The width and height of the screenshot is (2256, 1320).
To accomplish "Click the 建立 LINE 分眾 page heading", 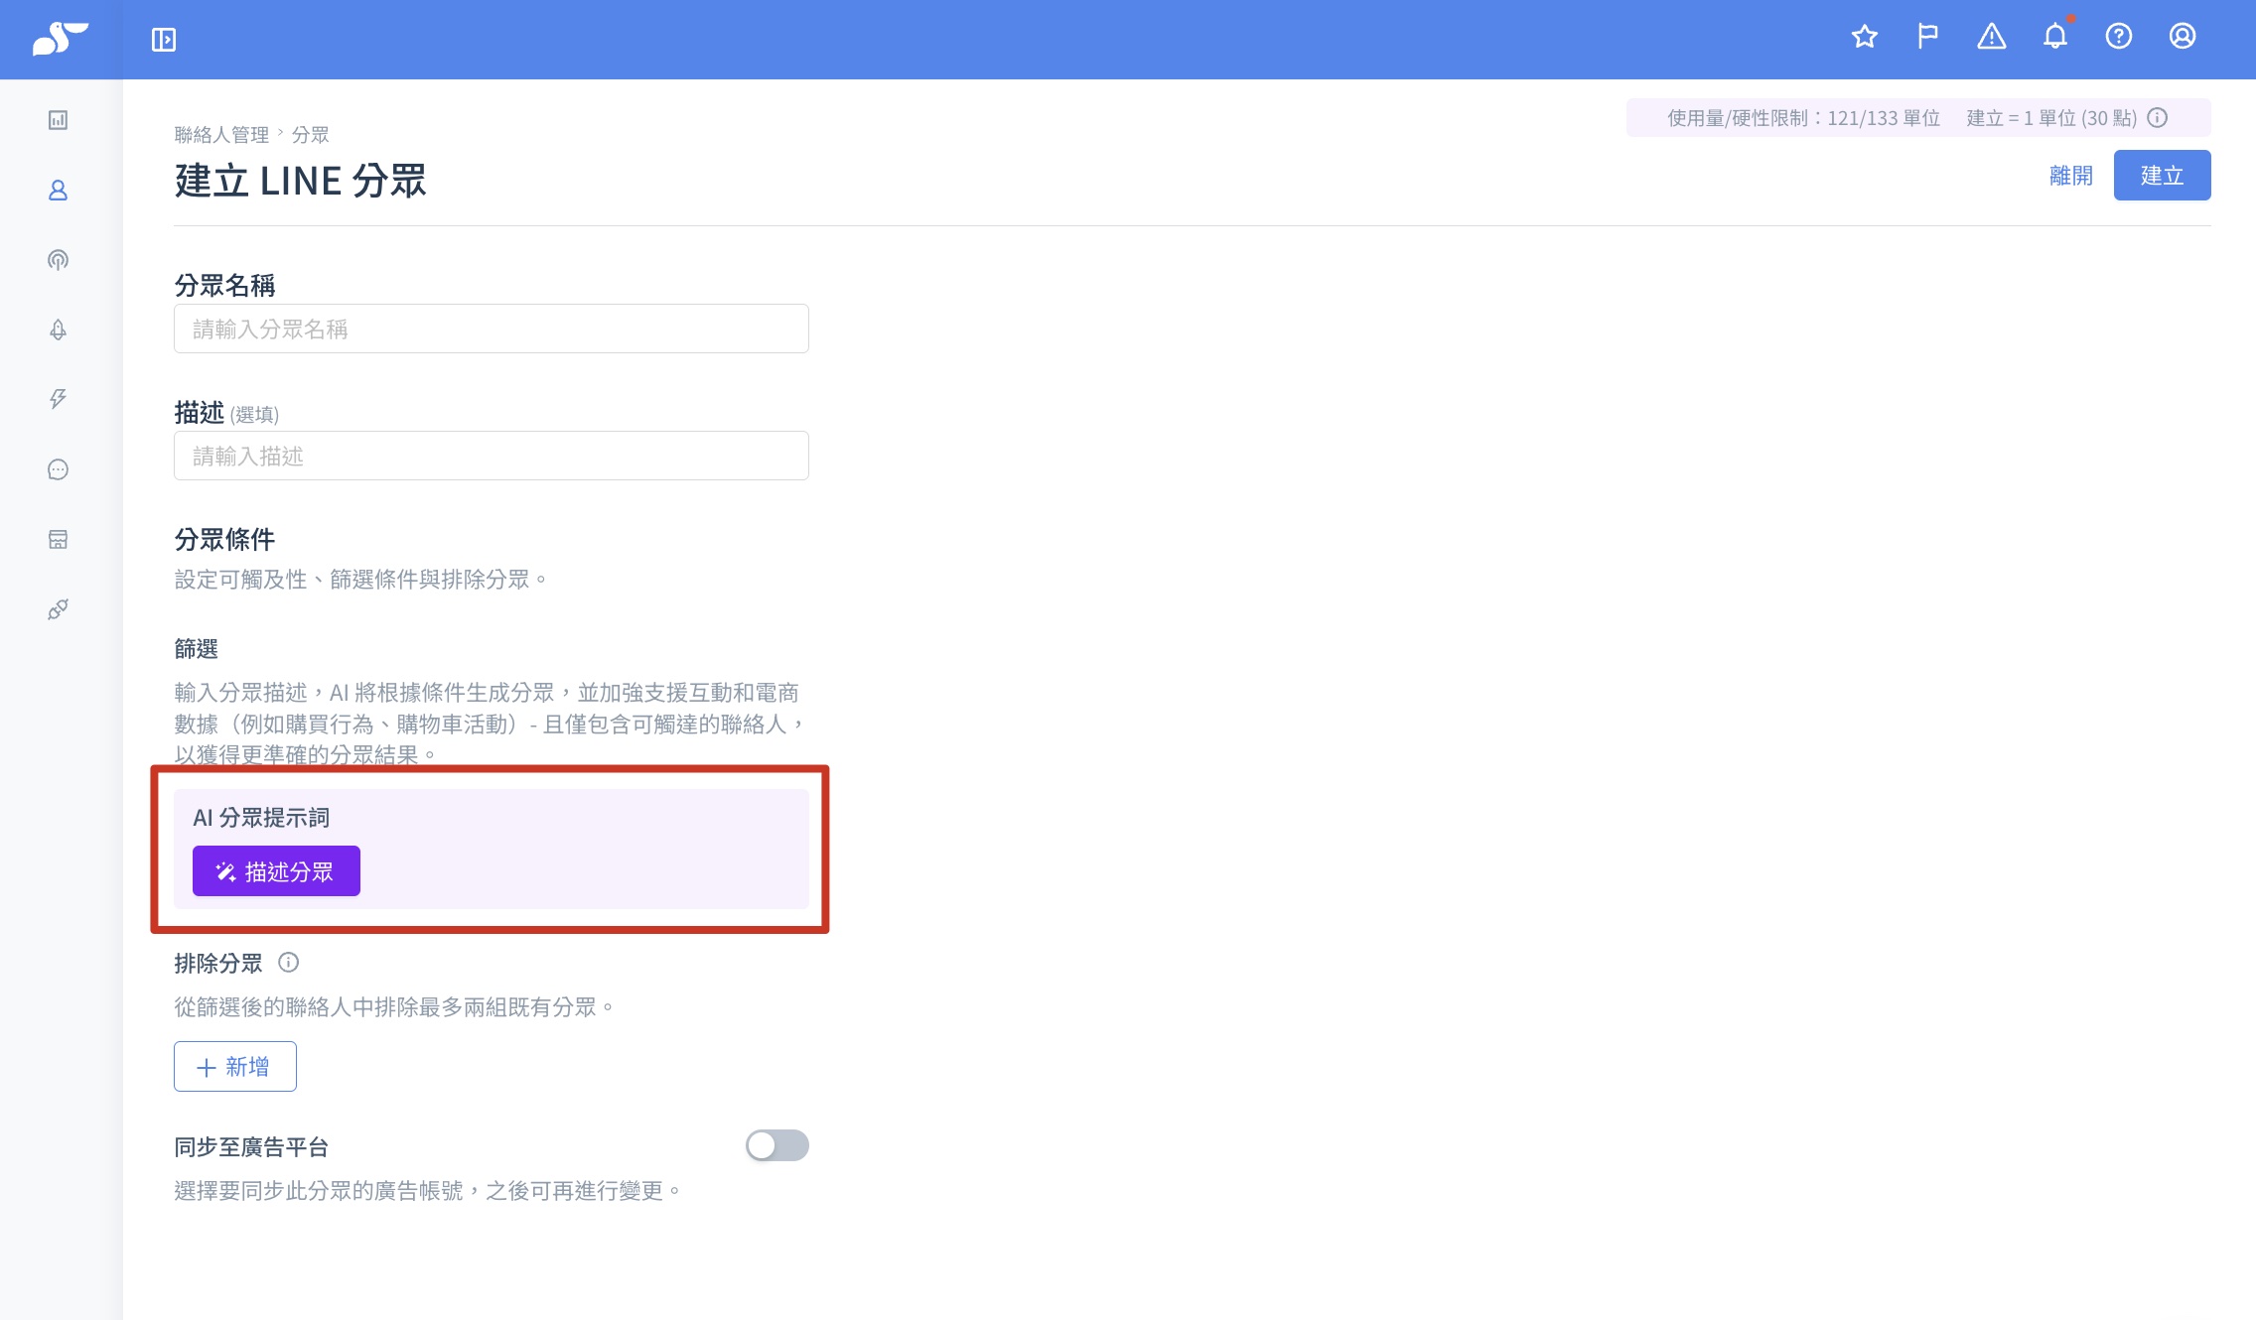I will [x=300, y=182].
